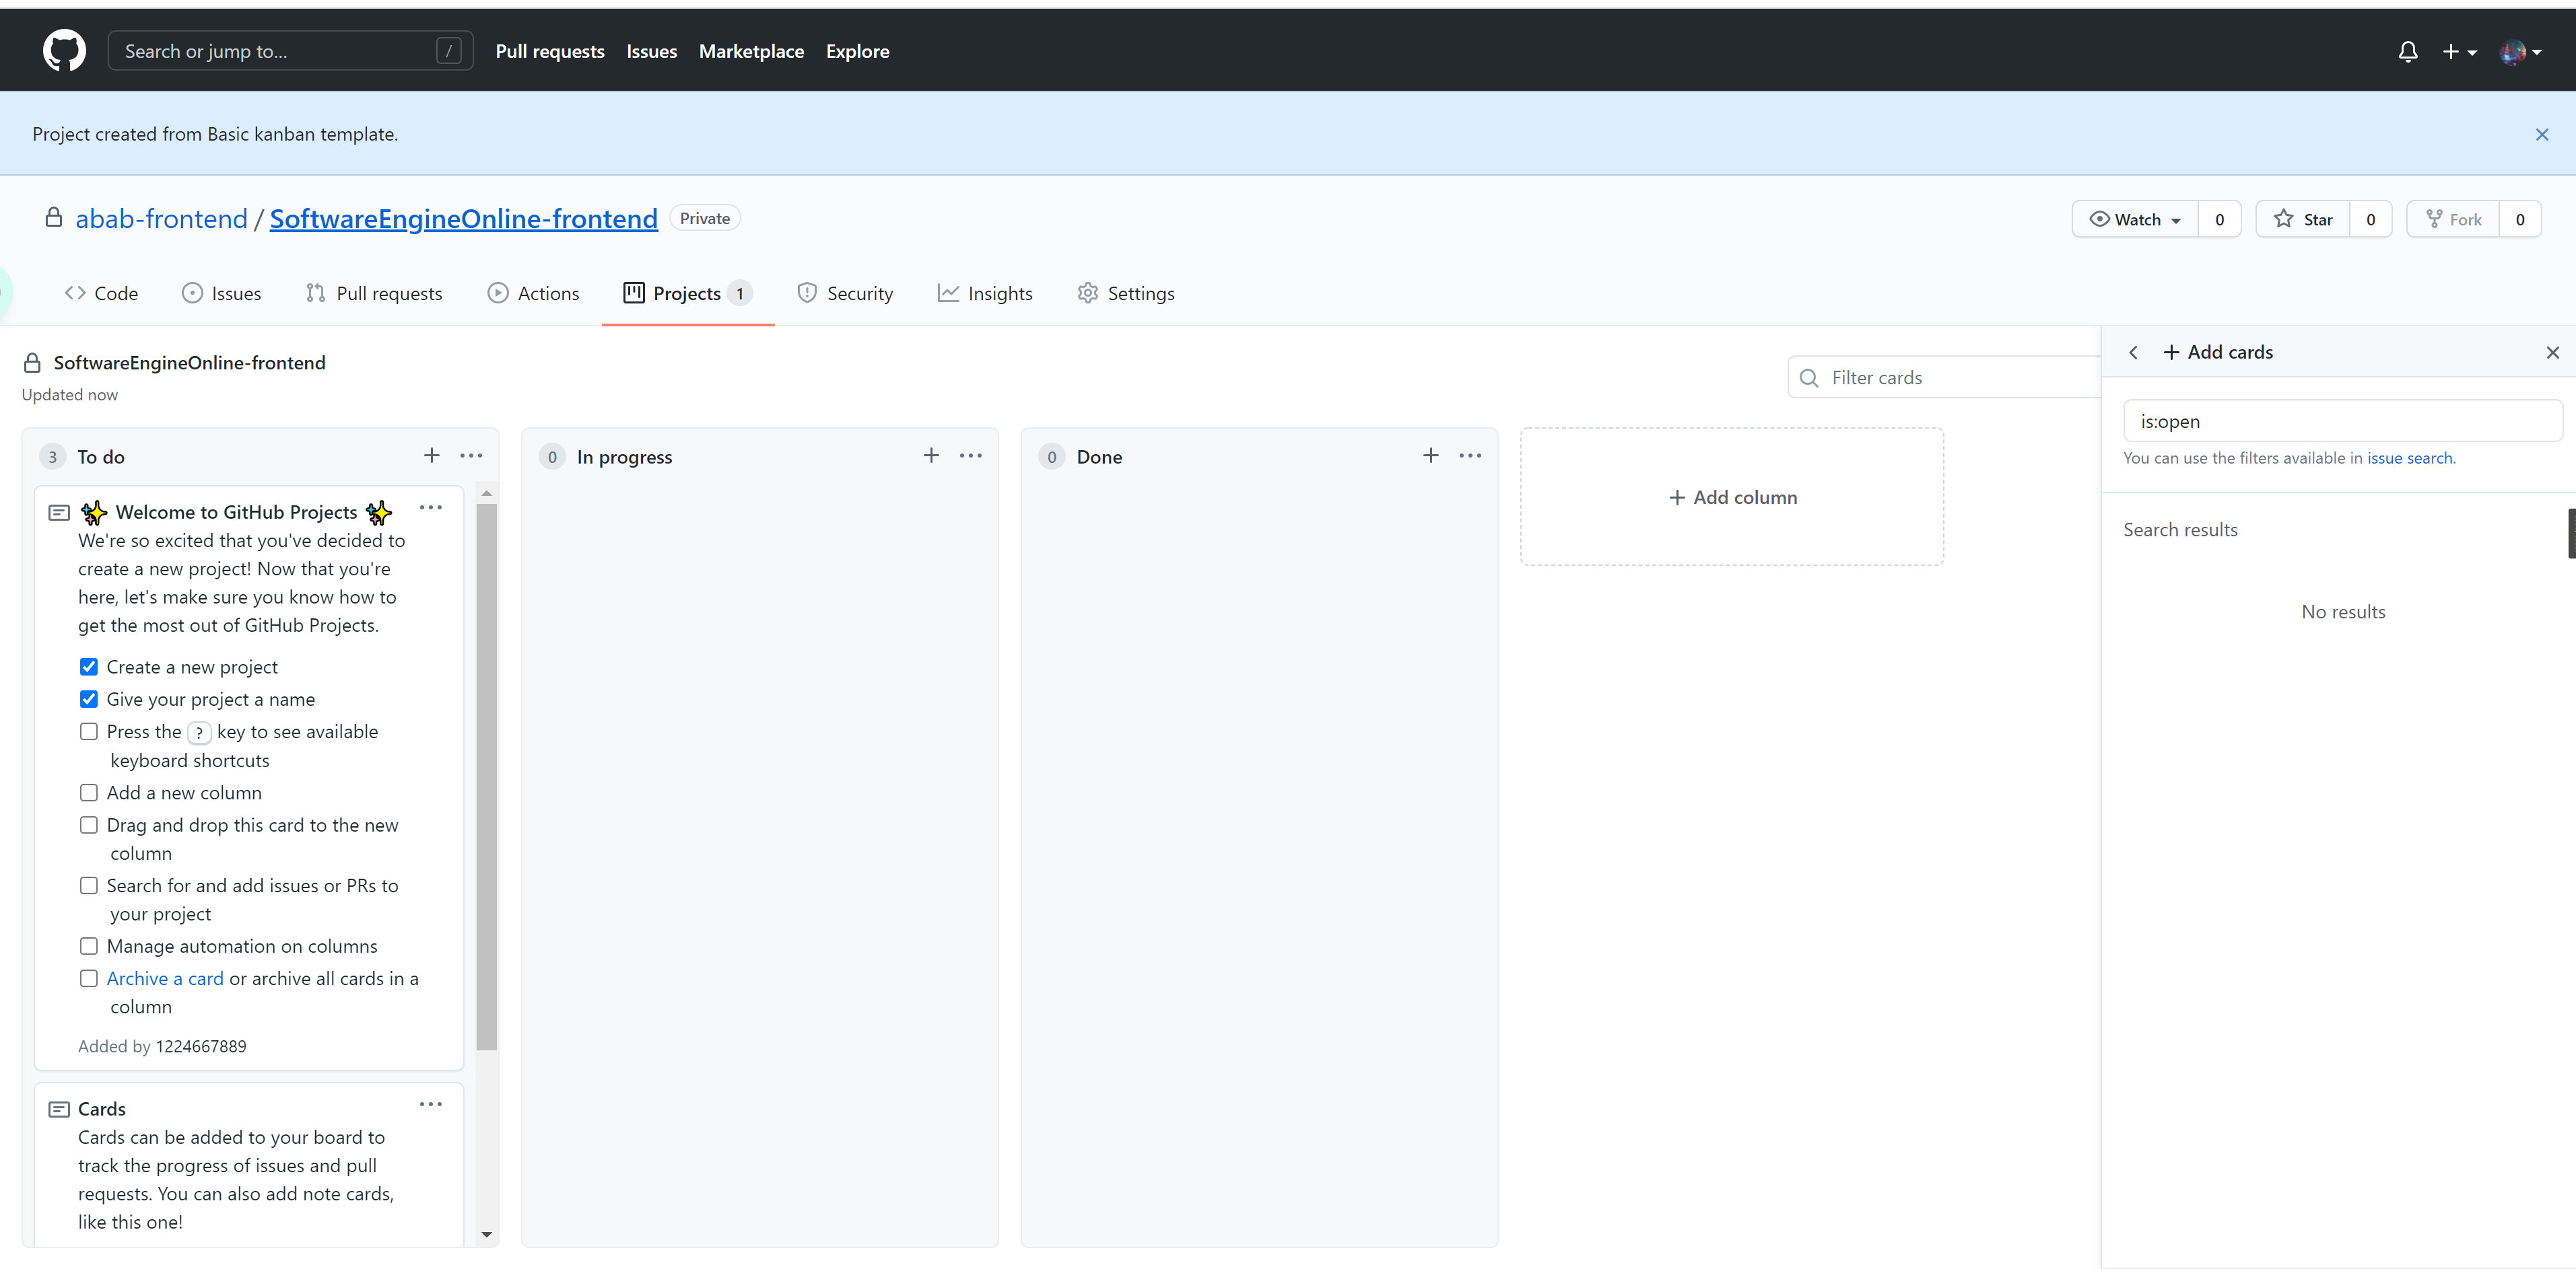Open Done column options menu
This screenshot has width=2576, height=1269.
tap(1469, 456)
